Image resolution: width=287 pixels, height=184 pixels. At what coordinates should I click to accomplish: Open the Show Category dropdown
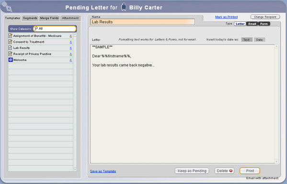(55, 29)
